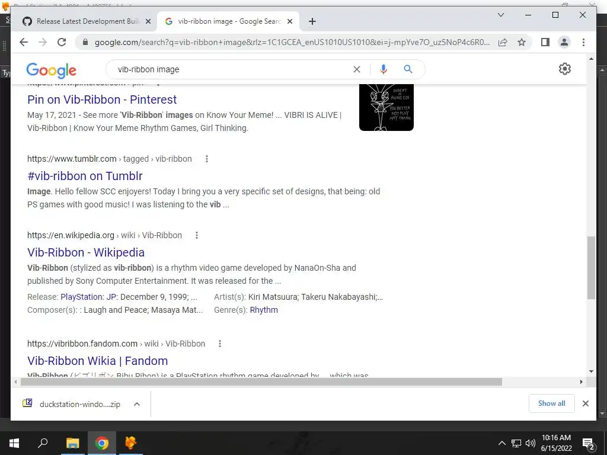Reload the current page

click(x=62, y=42)
